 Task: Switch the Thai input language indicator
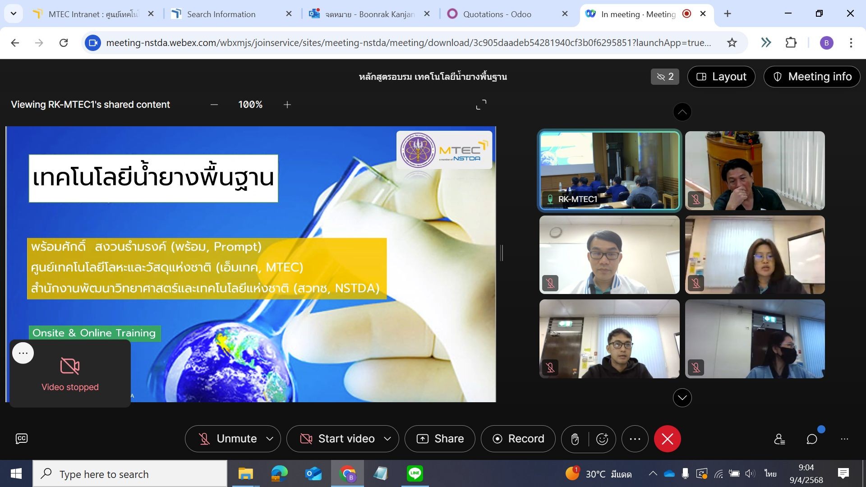771,473
